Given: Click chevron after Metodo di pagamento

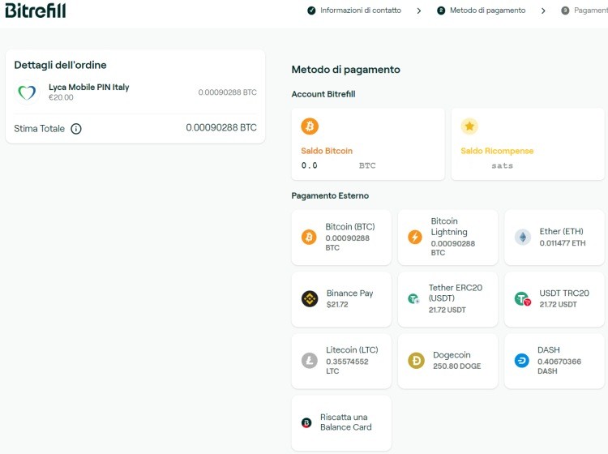Looking at the screenshot, I should point(543,11).
